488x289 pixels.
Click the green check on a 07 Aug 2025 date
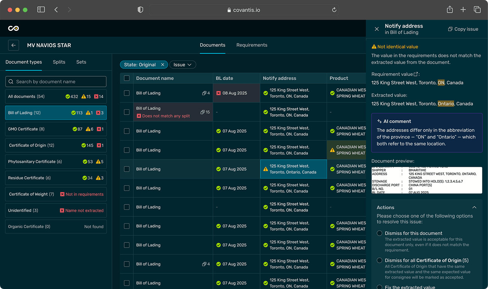coord(218,131)
